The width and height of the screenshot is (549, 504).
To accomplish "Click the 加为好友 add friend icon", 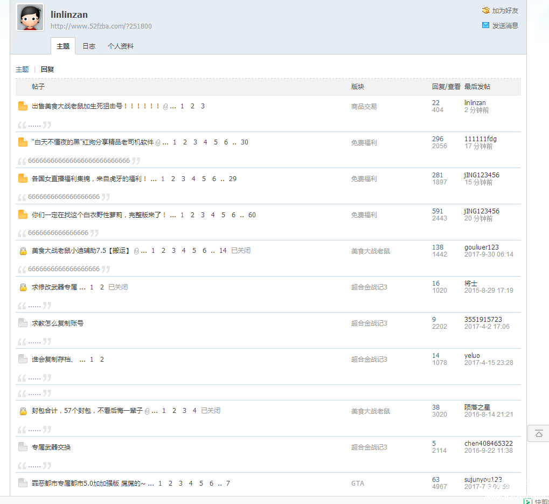I will [485, 10].
